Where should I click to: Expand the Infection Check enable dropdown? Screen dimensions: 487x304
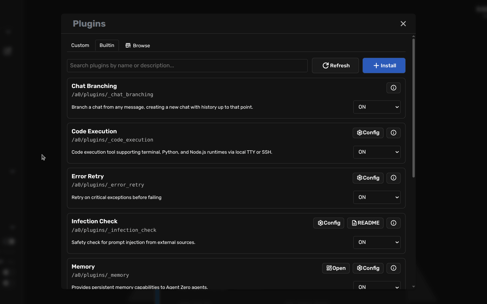[x=377, y=242]
